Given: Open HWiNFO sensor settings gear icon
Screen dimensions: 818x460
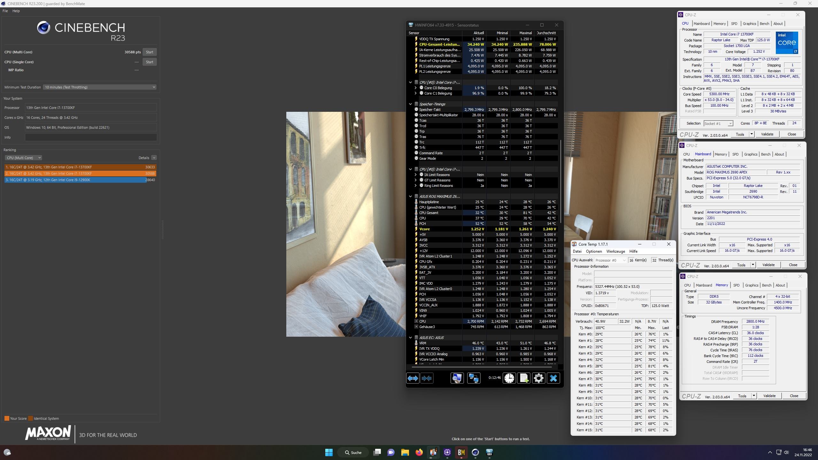Looking at the screenshot, I should [x=538, y=378].
